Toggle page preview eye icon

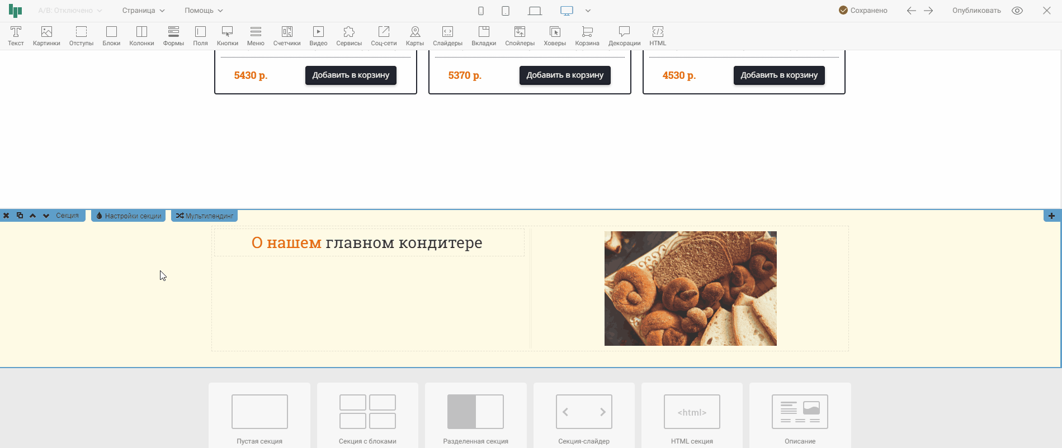1017,11
